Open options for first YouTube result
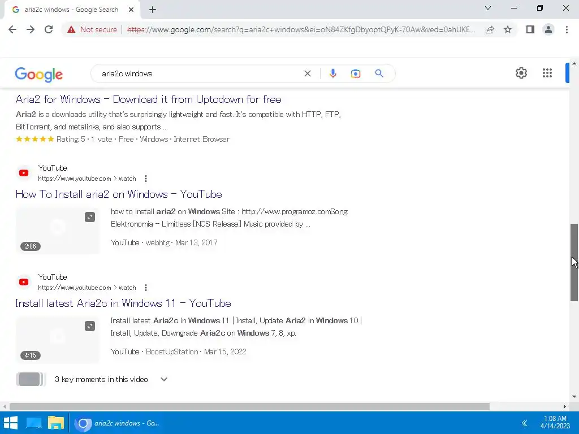Image resolution: width=579 pixels, height=434 pixels. click(x=146, y=179)
